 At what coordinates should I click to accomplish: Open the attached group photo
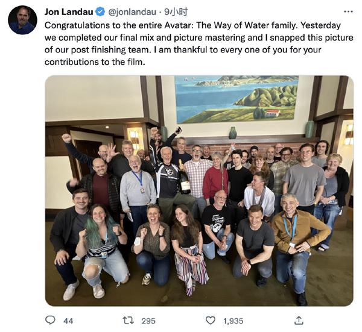click(199, 190)
